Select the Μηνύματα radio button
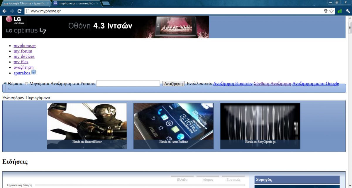Screen dimensions: 352x188 point(27,84)
